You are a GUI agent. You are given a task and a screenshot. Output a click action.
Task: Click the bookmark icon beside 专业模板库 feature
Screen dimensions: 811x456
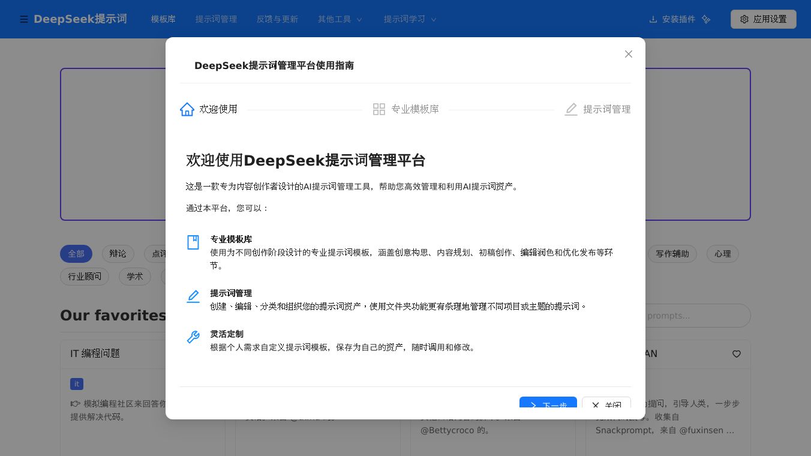pos(193,242)
